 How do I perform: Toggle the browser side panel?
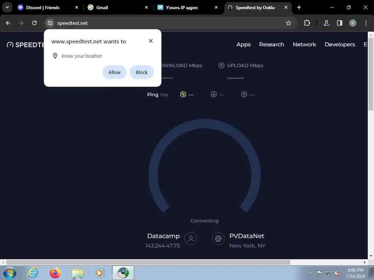point(339,23)
